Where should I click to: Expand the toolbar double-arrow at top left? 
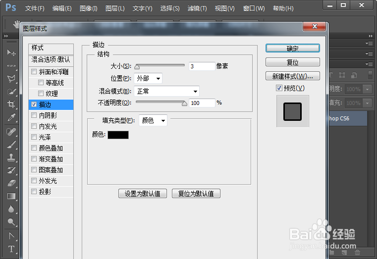pyautogui.click(x=6, y=36)
